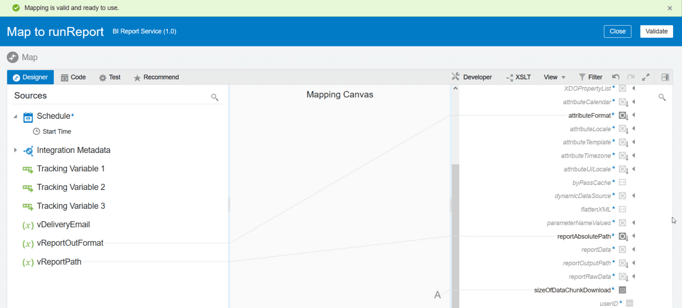The width and height of the screenshot is (682, 308).
Task: Collapse the Schedule source node
Action: pos(15,116)
